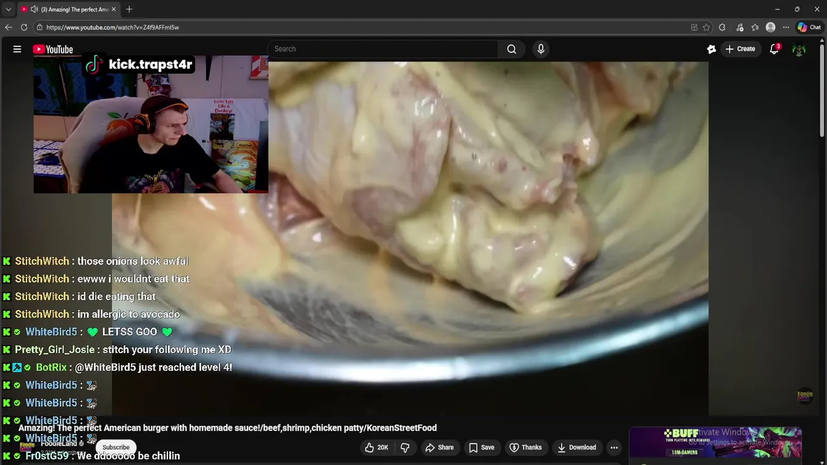This screenshot has width=827, height=465.
Task: Click the TikTok kick.trapst4r handle overlay
Action: tap(140, 65)
